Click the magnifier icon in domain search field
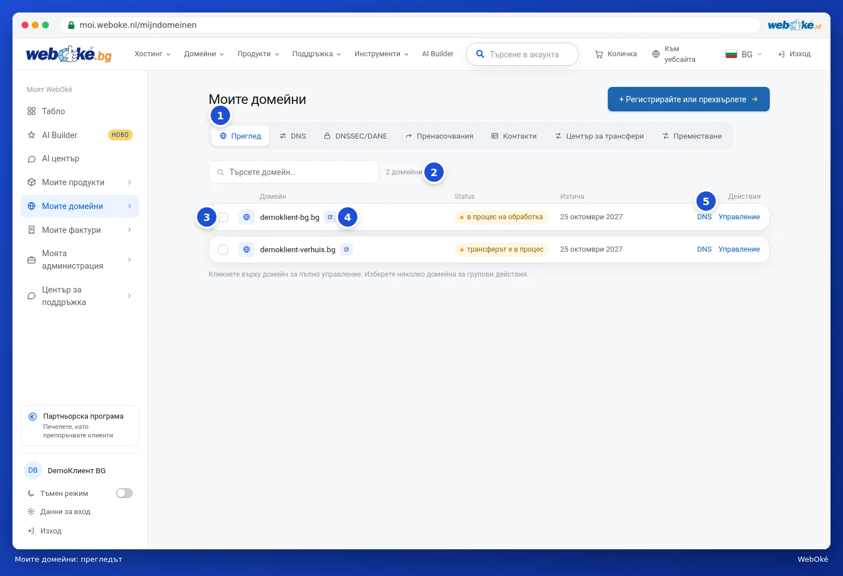The width and height of the screenshot is (843, 576). click(220, 172)
